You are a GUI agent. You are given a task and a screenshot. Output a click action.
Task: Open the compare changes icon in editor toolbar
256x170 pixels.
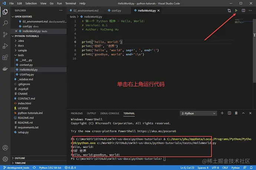[x=229, y=10]
